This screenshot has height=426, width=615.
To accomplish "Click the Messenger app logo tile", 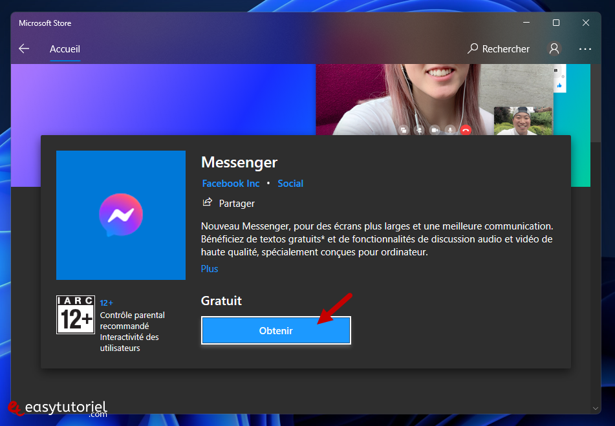I will (121, 215).
